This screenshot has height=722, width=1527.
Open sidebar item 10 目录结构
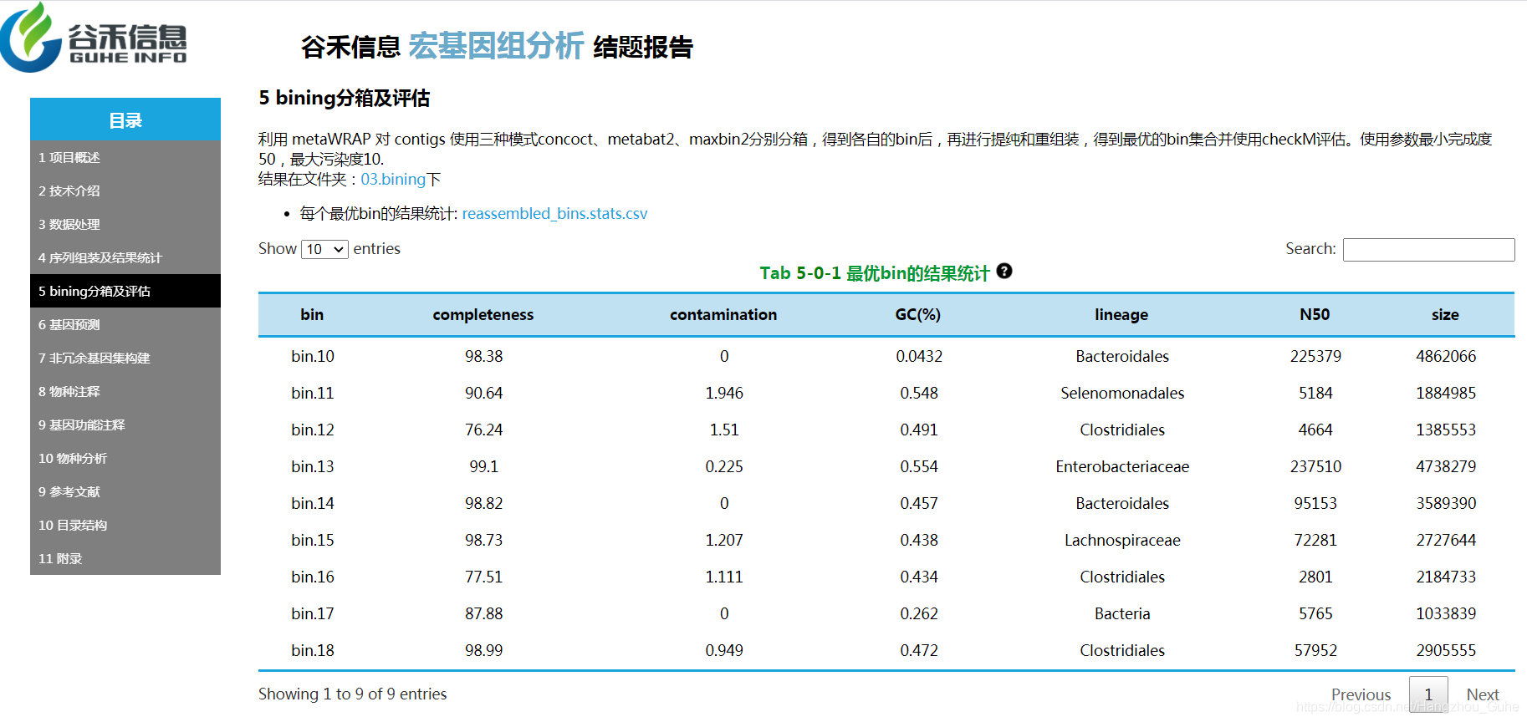[125, 525]
